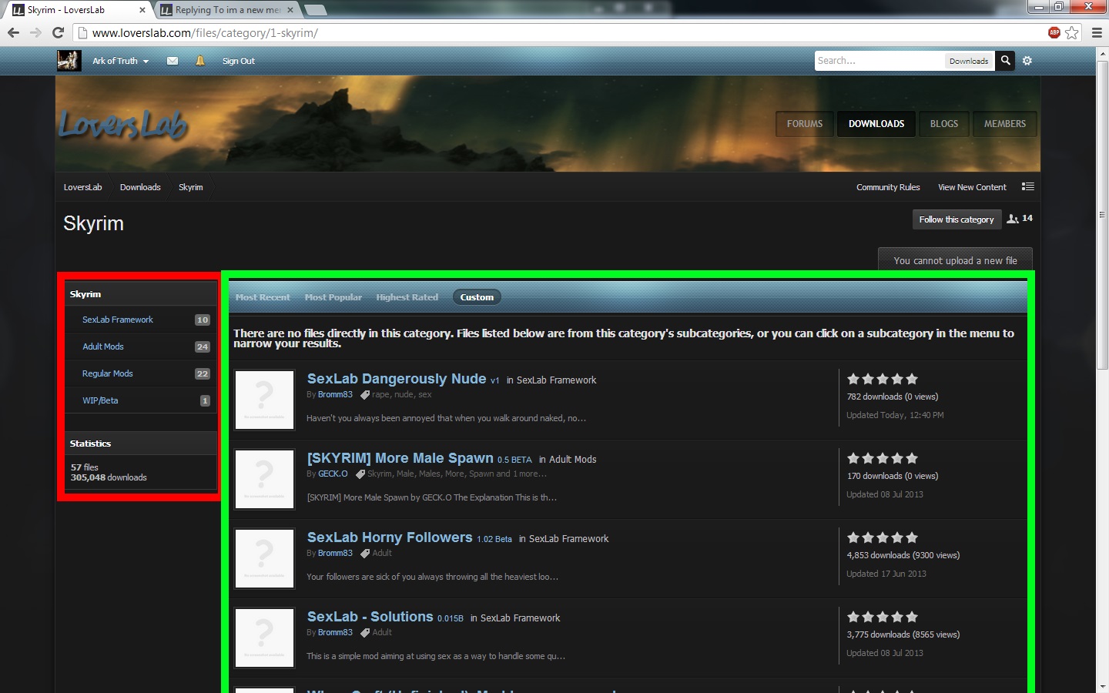Click the You cannot upload a new file button
This screenshot has width=1109, height=693.
955,260
